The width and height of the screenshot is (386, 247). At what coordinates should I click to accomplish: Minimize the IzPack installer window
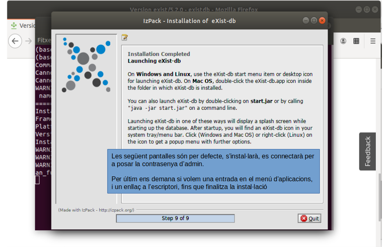pos(306,20)
